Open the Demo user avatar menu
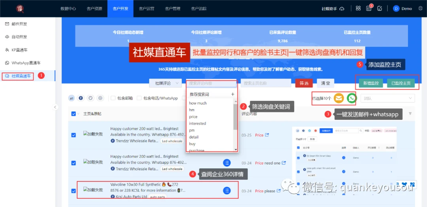 (x=402, y=8)
